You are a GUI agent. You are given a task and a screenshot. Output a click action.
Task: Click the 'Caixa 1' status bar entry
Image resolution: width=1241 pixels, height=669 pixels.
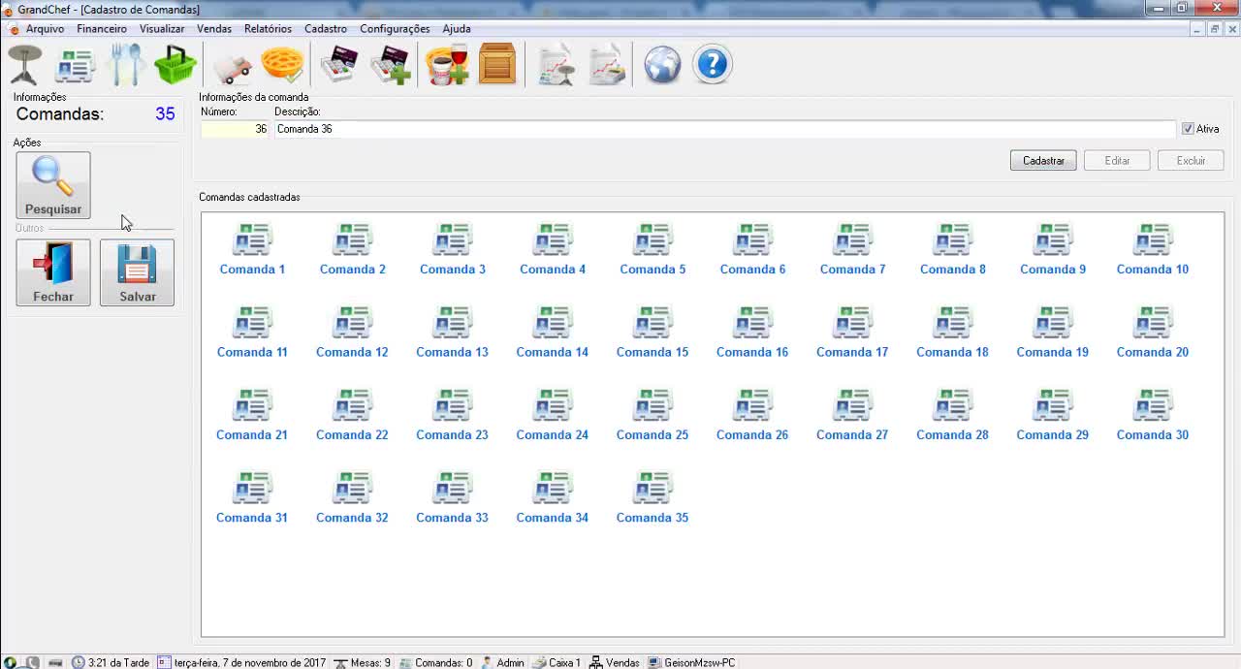coord(557,663)
